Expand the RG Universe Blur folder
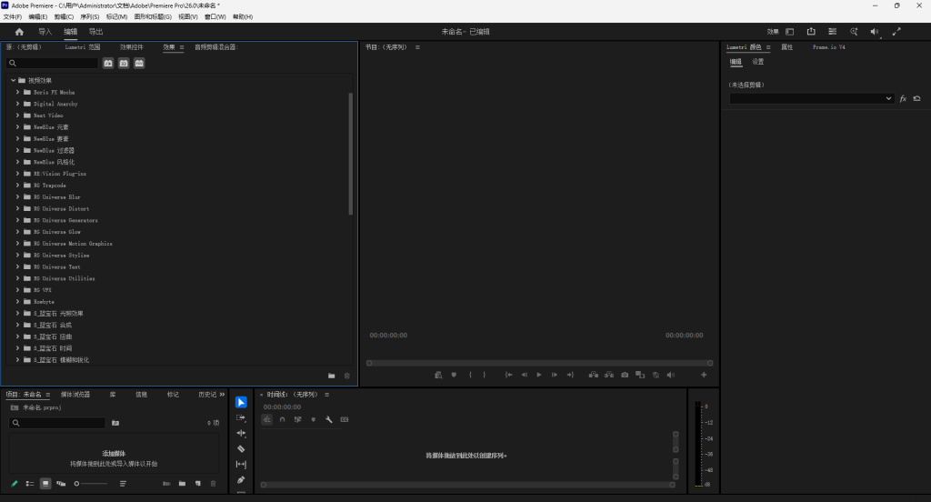 point(18,196)
